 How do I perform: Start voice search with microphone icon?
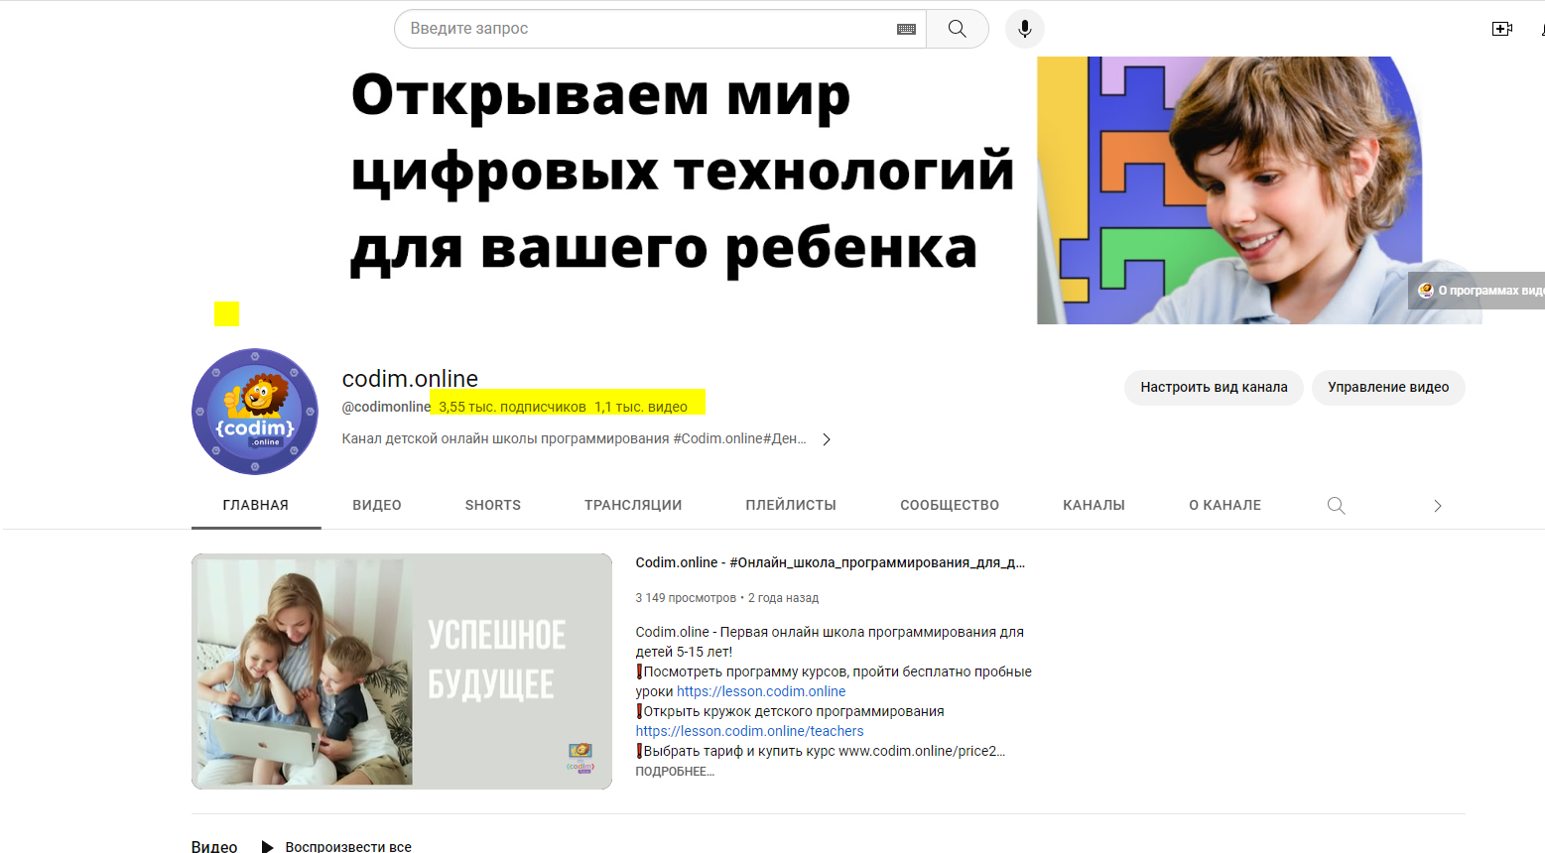tap(1024, 29)
